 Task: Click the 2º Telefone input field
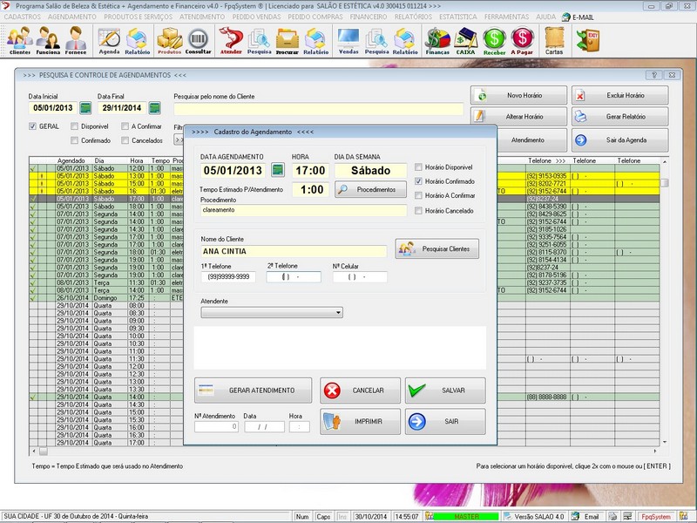[294, 277]
